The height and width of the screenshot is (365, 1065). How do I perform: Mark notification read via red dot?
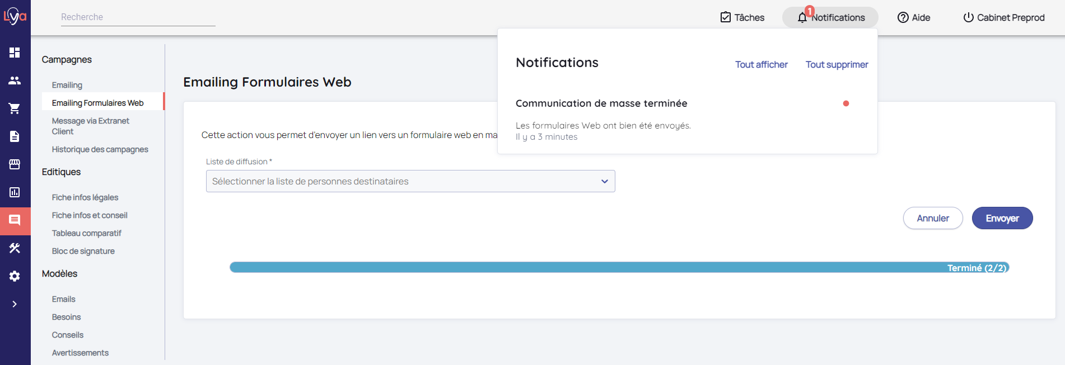coord(846,103)
